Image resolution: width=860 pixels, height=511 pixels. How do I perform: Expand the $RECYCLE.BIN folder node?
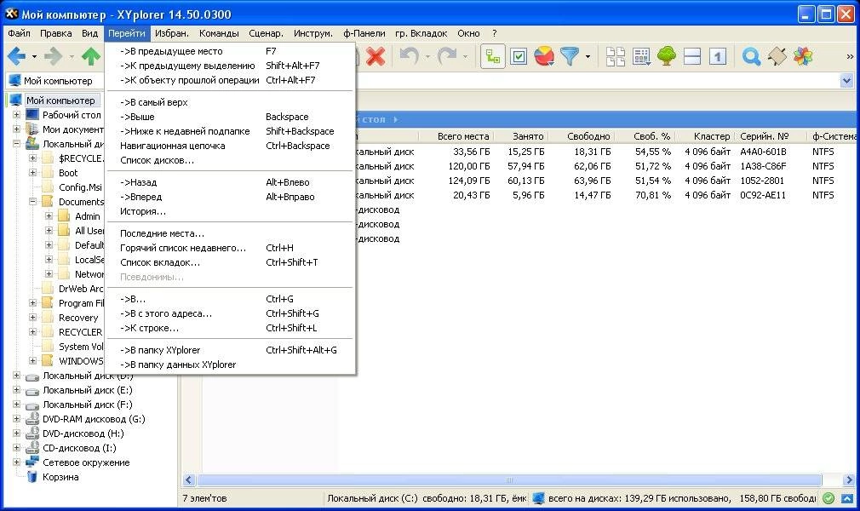(x=32, y=158)
